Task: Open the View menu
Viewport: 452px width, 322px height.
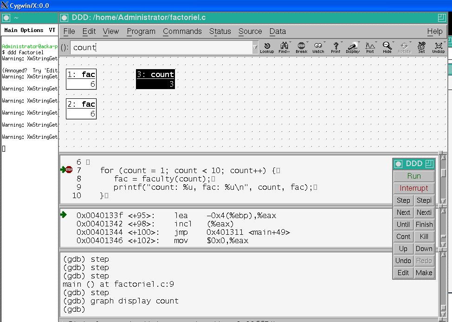Action: tap(111, 31)
